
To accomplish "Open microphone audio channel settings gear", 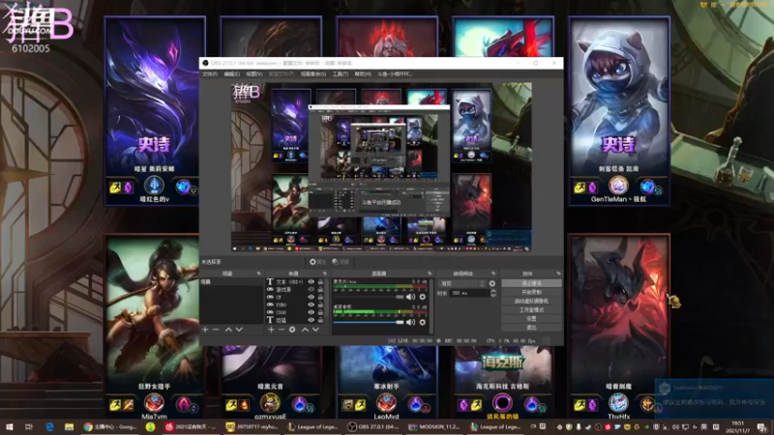I will (423, 297).
